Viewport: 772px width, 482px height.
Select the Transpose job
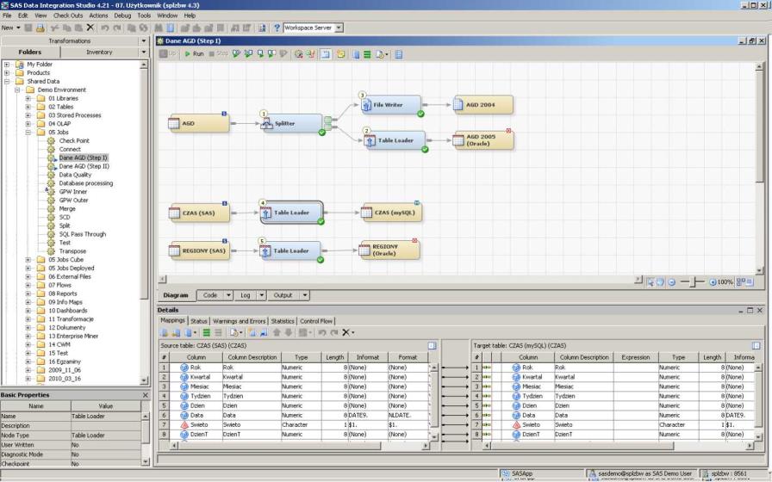point(72,250)
